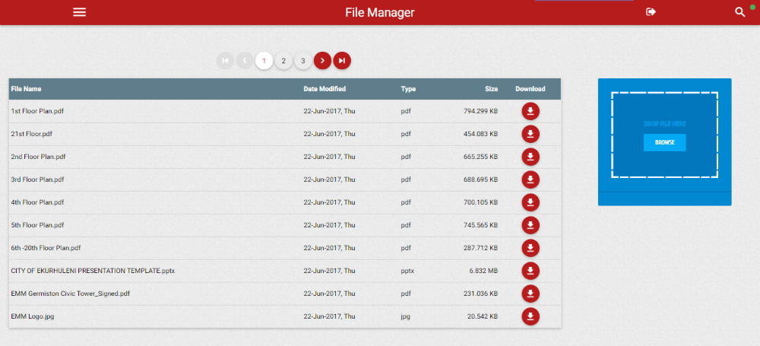Click the Browse button to upload

(x=664, y=142)
